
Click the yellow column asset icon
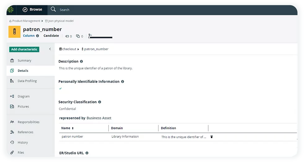point(14,32)
